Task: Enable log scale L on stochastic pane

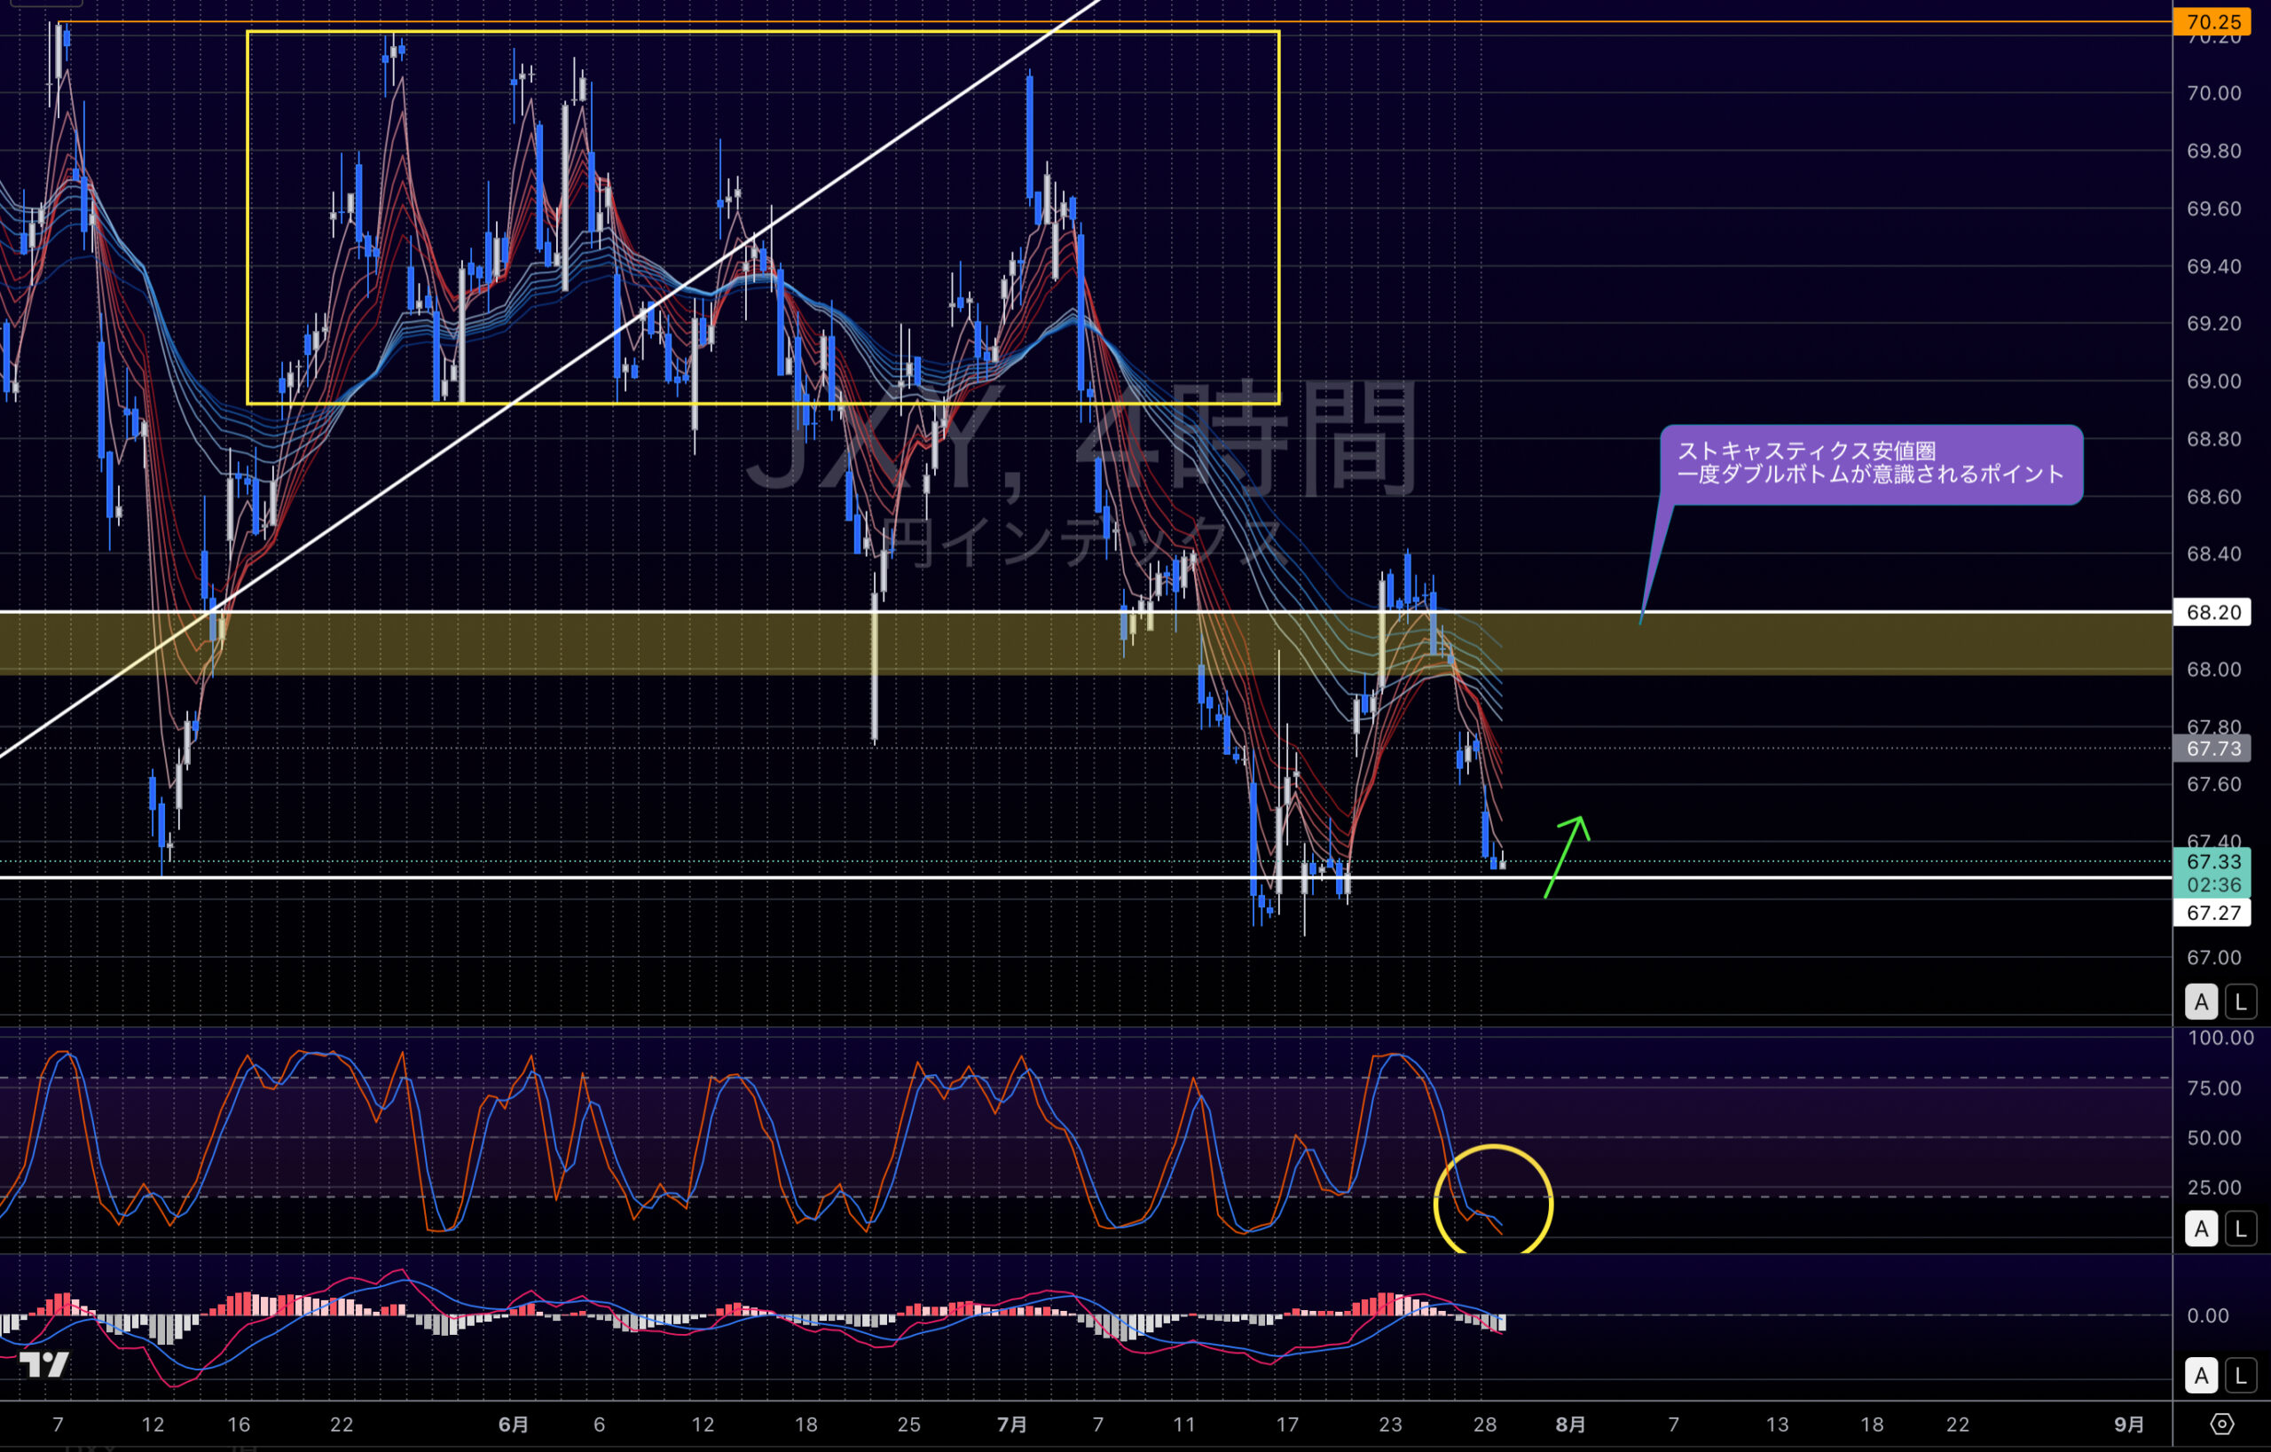Action: pyautogui.click(x=2241, y=1229)
